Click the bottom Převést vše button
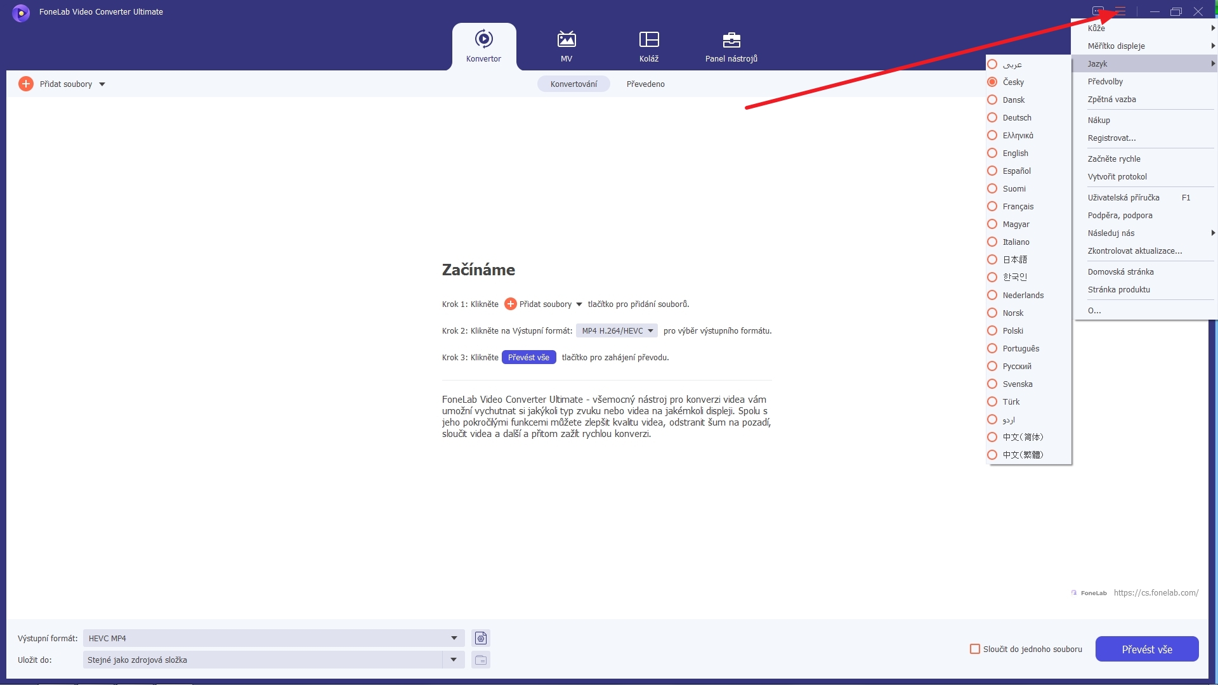Viewport: 1218px width, 685px height. [x=1147, y=649]
